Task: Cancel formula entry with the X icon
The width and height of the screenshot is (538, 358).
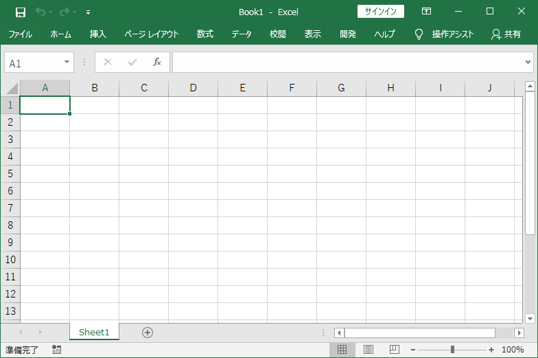Action: pos(108,62)
